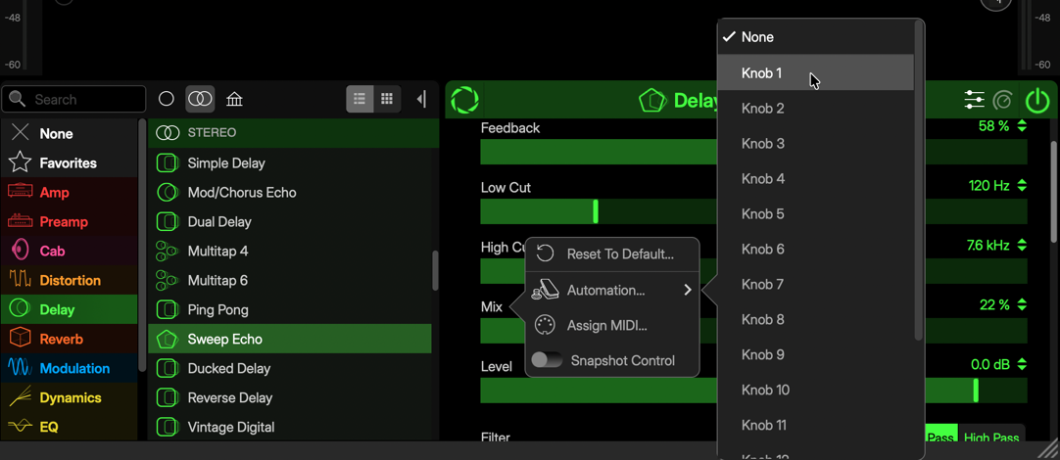This screenshot has width=1060, height=460.
Task: Click in the Search field
Action: [73, 99]
